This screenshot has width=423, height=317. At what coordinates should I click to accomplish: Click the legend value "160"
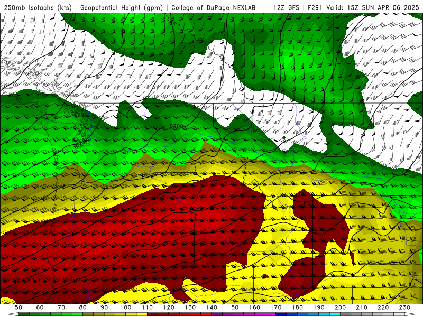click(255, 307)
